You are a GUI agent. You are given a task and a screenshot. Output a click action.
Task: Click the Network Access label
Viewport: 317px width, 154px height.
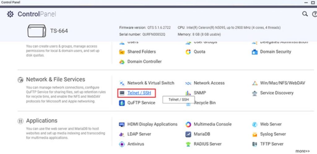click(209, 83)
